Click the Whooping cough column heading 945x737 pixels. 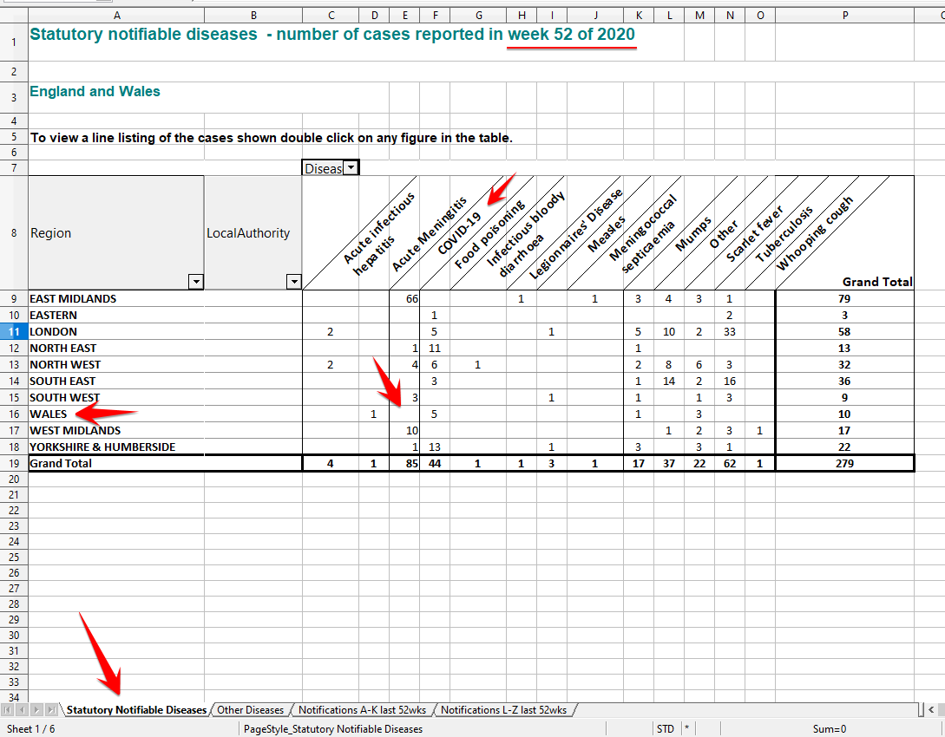click(x=815, y=233)
